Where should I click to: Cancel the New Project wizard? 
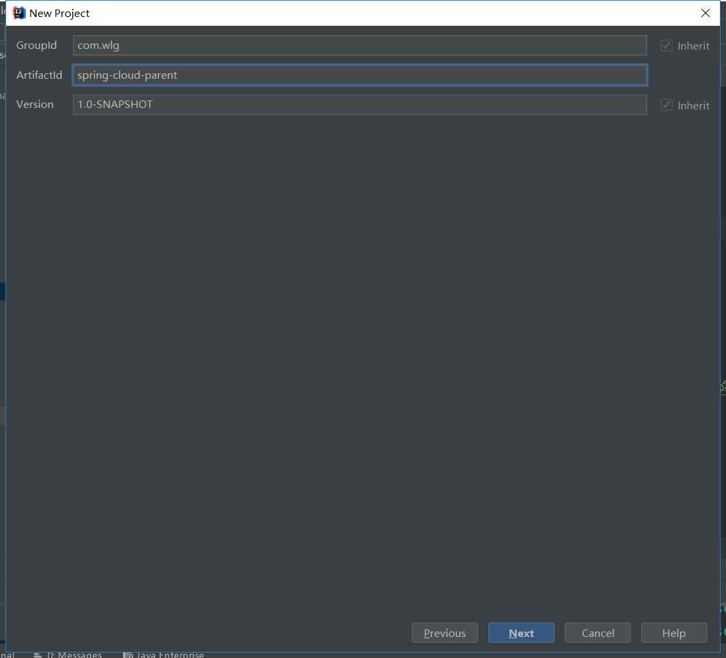(x=597, y=633)
